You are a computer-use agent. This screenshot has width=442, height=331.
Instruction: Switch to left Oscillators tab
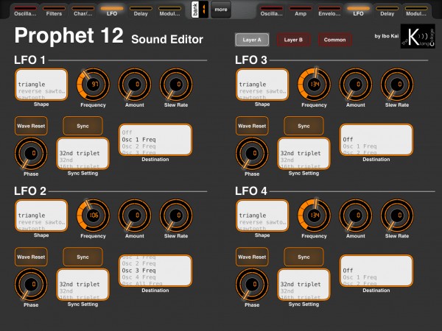[25, 11]
